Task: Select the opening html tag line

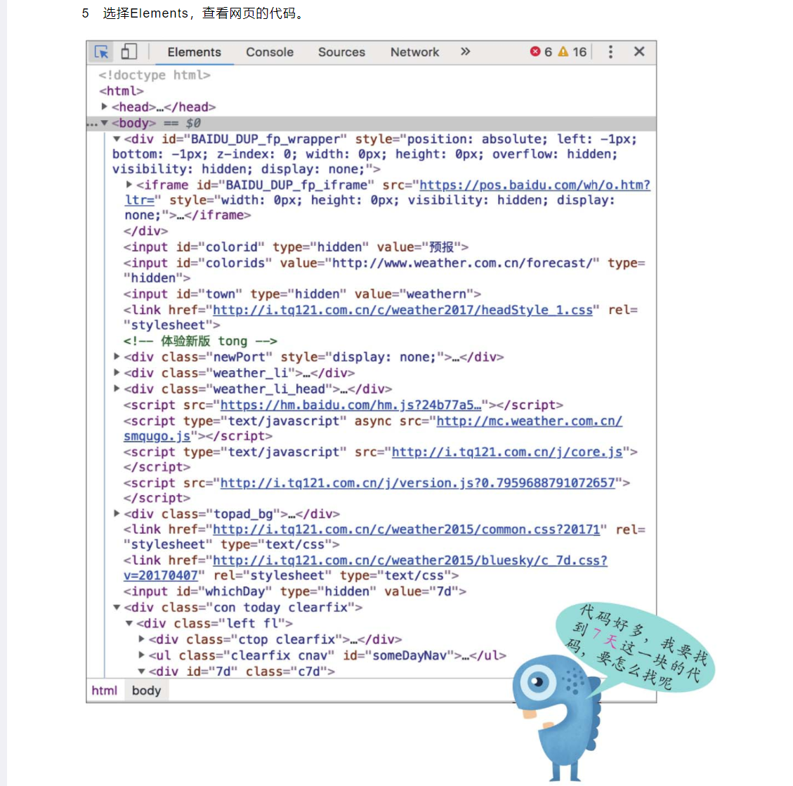Action: 122,91
